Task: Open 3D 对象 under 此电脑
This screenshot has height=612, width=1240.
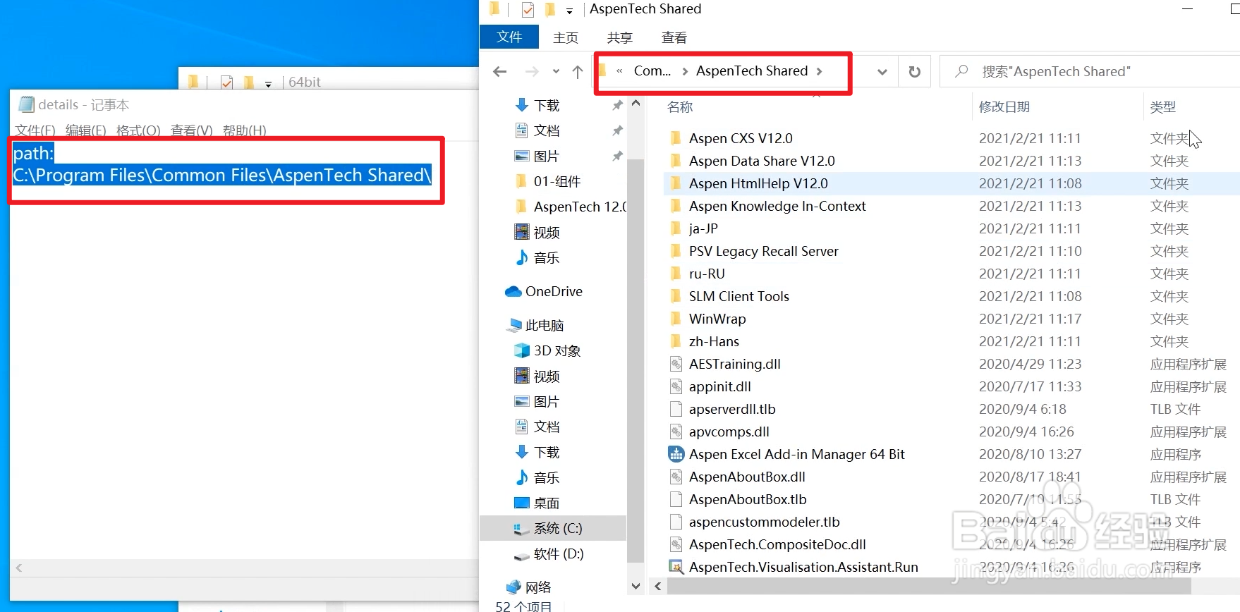Action: tap(557, 350)
